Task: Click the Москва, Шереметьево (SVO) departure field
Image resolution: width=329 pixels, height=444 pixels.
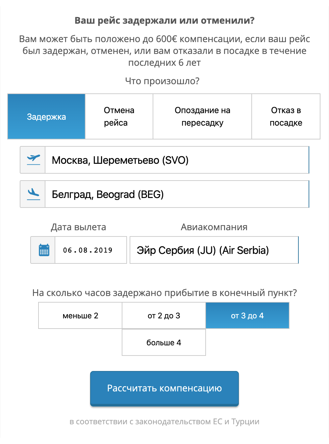Action: click(177, 160)
